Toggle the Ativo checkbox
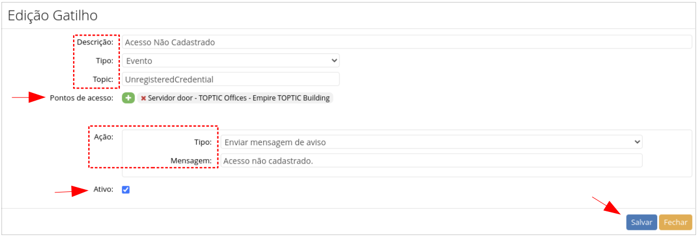698x237 pixels. (x=125, y=190)
